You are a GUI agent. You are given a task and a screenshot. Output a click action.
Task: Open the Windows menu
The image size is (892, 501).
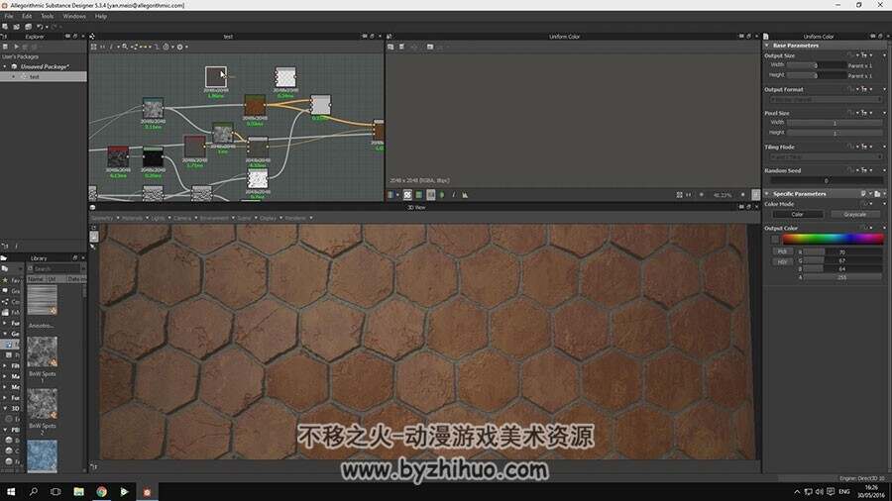tap(74, 17)
